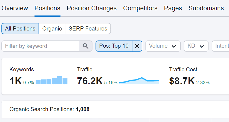The height and width of the screenshot is (122, 229).
Task: Click the Traffic trend line chart
Action: coord(139,81)
